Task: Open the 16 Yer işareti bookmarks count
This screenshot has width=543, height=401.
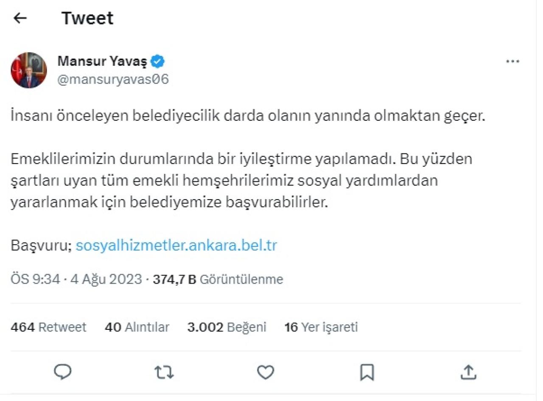Action: (322, 327)
